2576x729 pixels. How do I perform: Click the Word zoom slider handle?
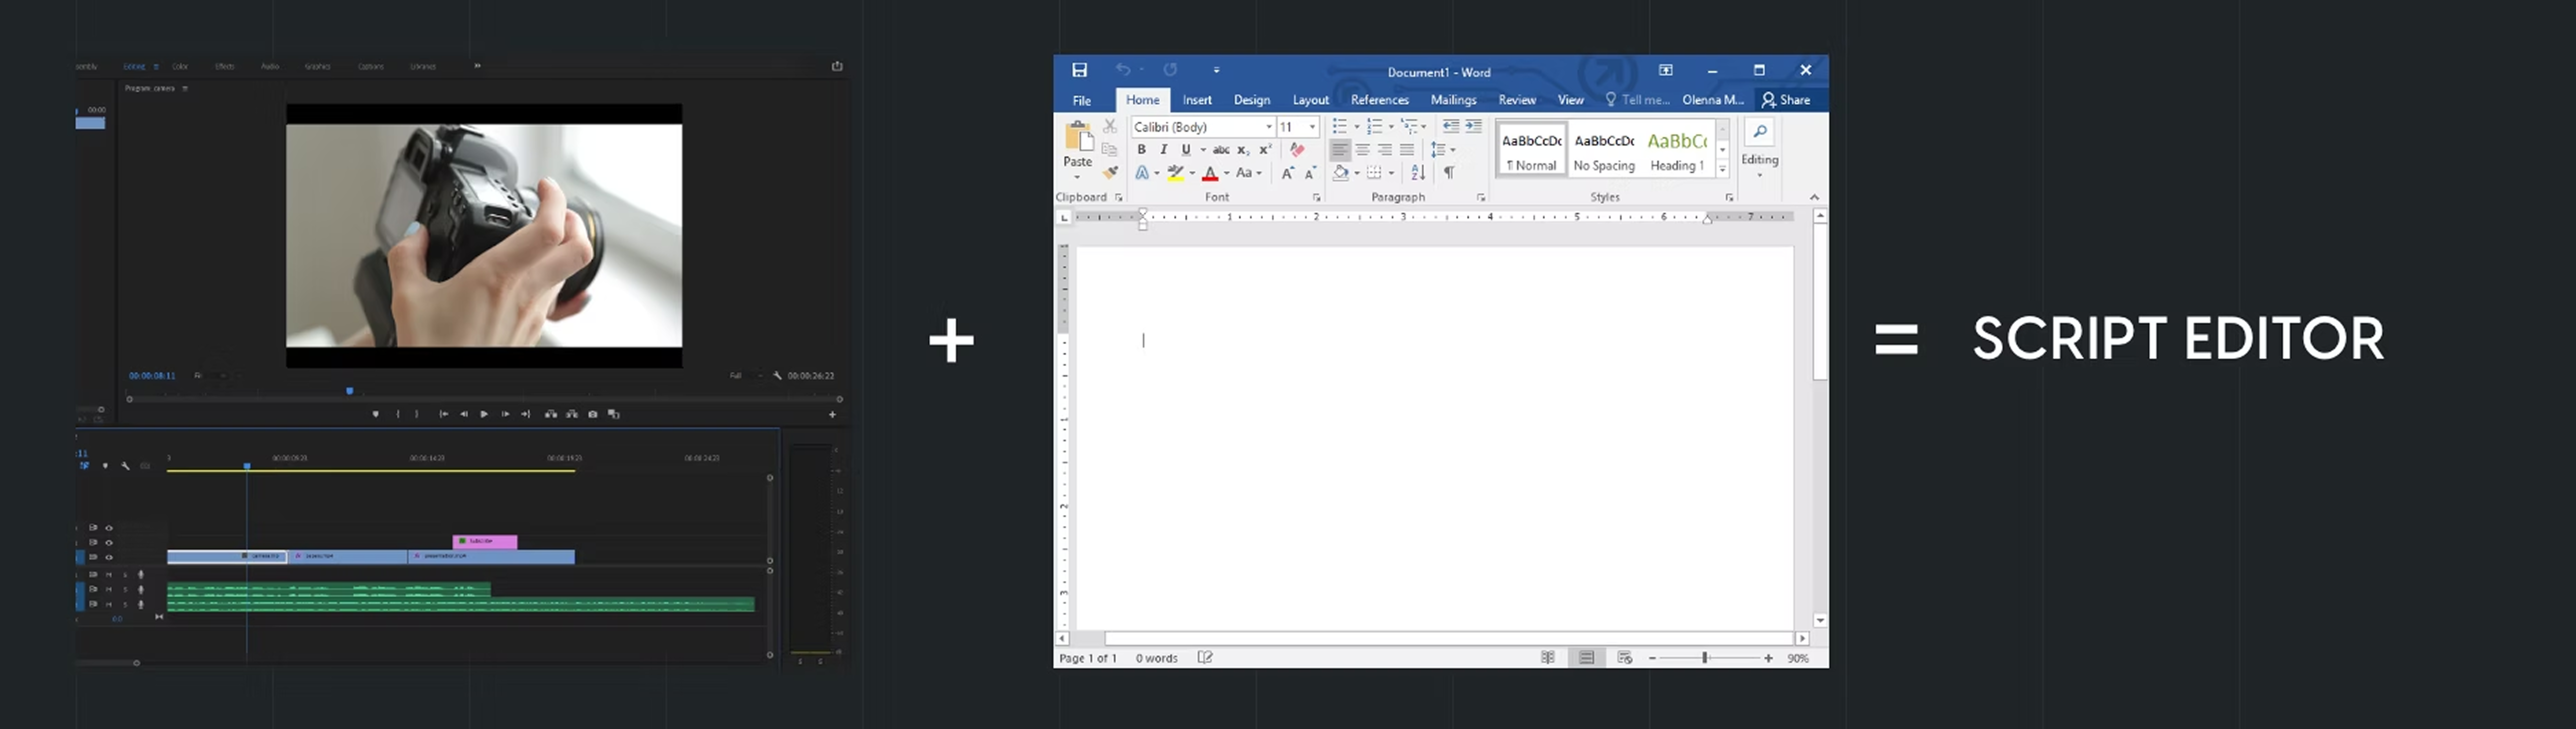1705,658
